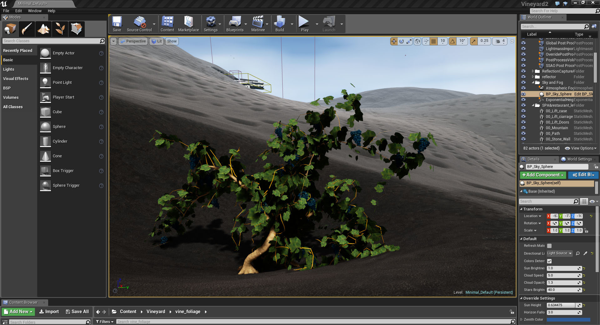Screen dimensions: 600x325
Task: Click the Save toolbar icon
Action: pos(117,24)
